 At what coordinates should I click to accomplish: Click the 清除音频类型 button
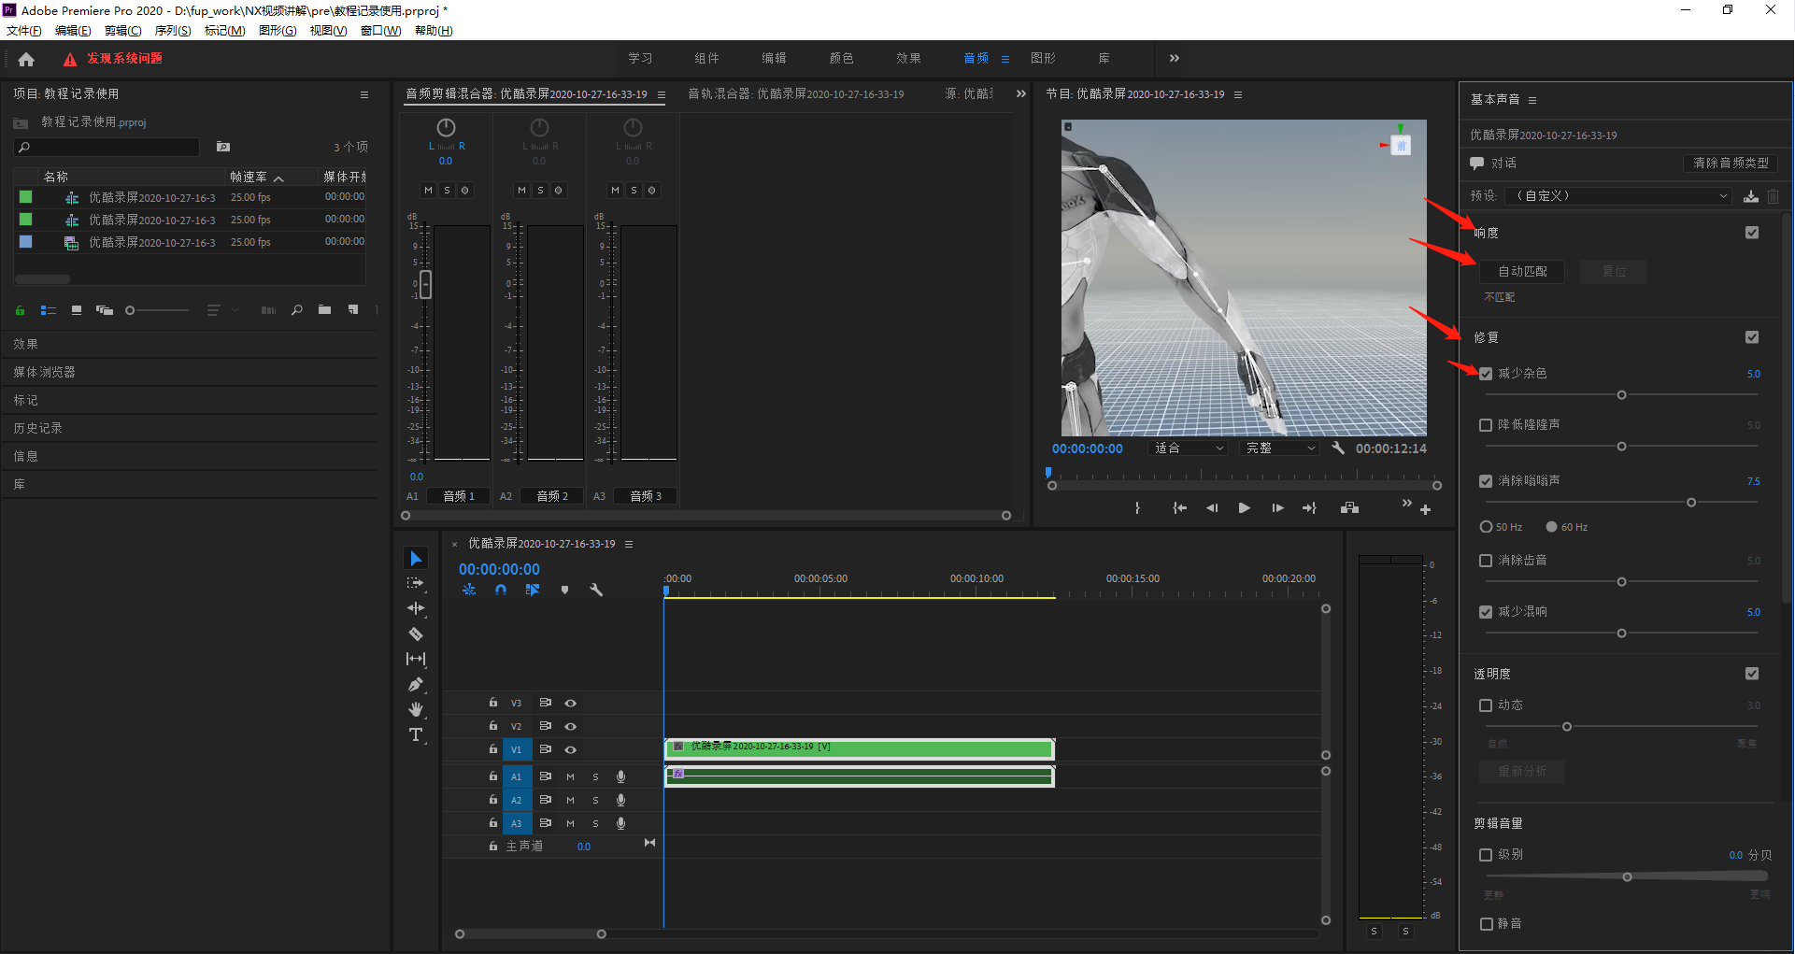click(1731, 163)
